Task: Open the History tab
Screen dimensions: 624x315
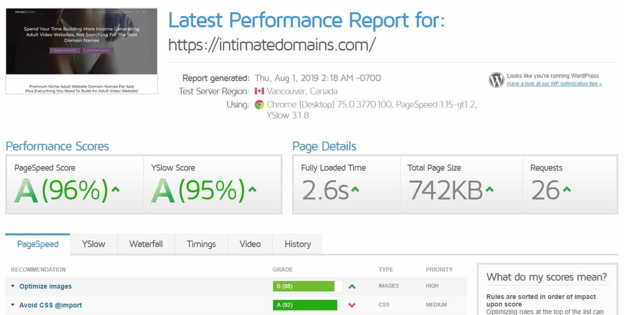Action: [297, 244]
